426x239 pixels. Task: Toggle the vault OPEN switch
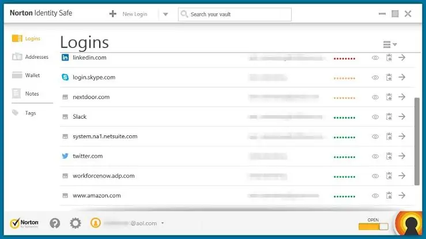coord(374,226)
